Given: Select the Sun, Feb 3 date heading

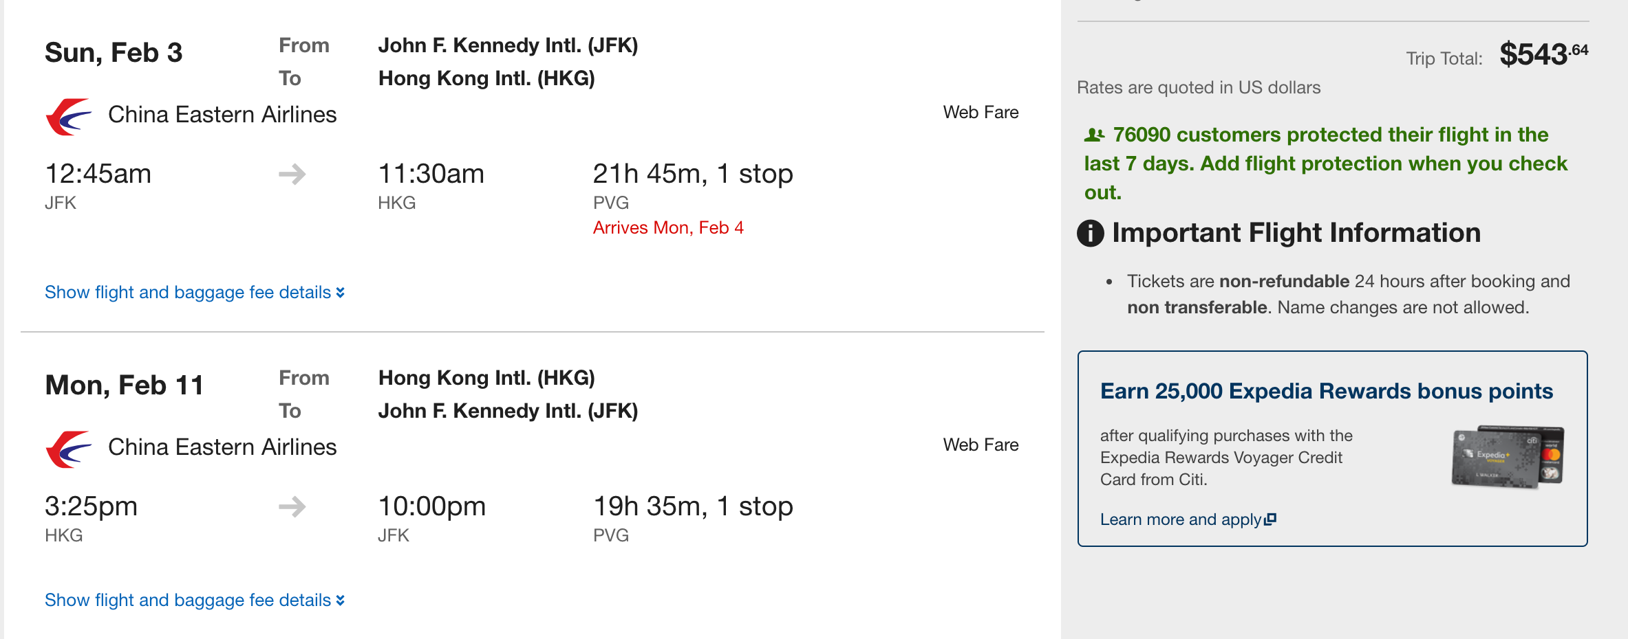Looking at the screenshot, I should point(114,53).
